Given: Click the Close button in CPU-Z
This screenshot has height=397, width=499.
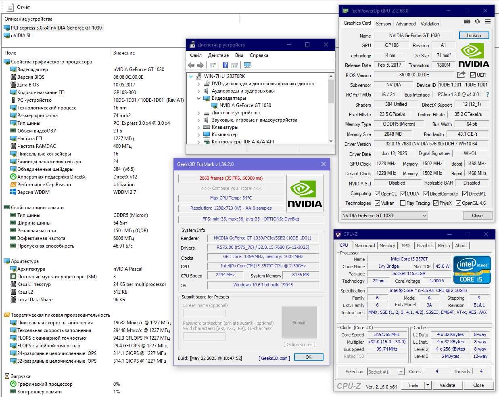Looking at the screenshot, I should [478, 385].
